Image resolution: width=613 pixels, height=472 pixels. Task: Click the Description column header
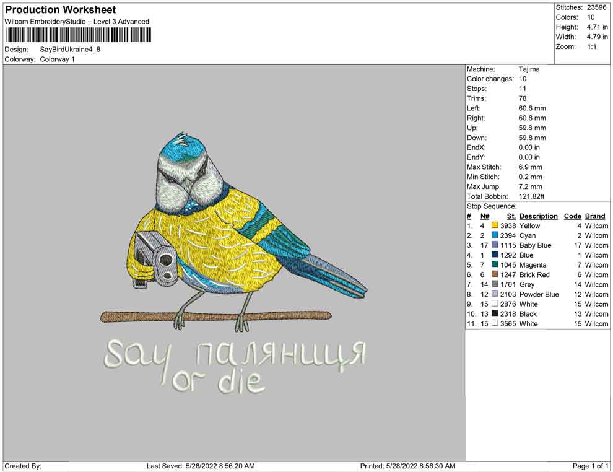538,216
